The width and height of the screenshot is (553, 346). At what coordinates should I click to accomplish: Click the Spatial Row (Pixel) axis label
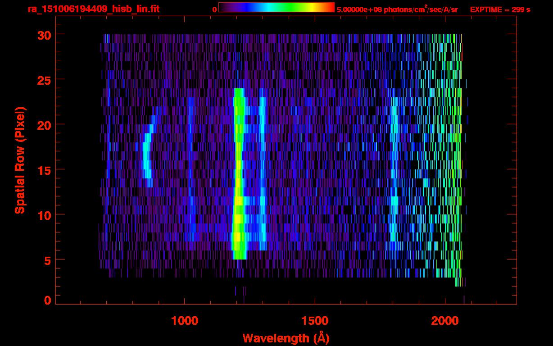click(20, 160)
